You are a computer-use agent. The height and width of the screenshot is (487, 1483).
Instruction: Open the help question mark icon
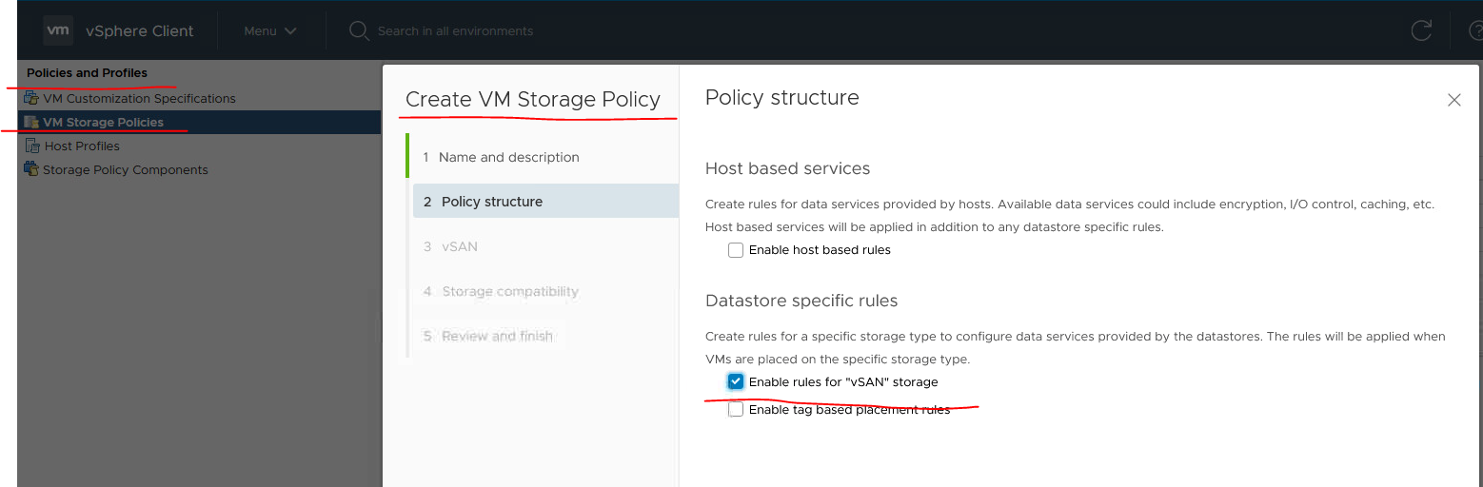coord(1475,30)
